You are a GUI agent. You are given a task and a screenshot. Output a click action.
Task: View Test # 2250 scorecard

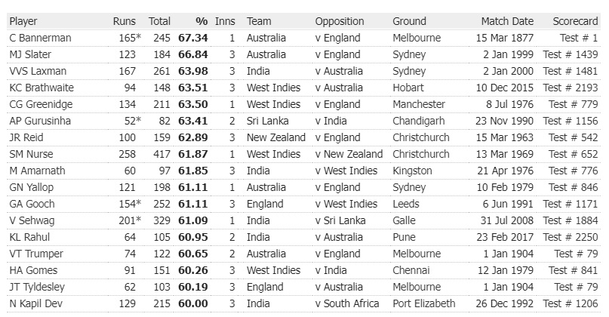pos(570,237)
